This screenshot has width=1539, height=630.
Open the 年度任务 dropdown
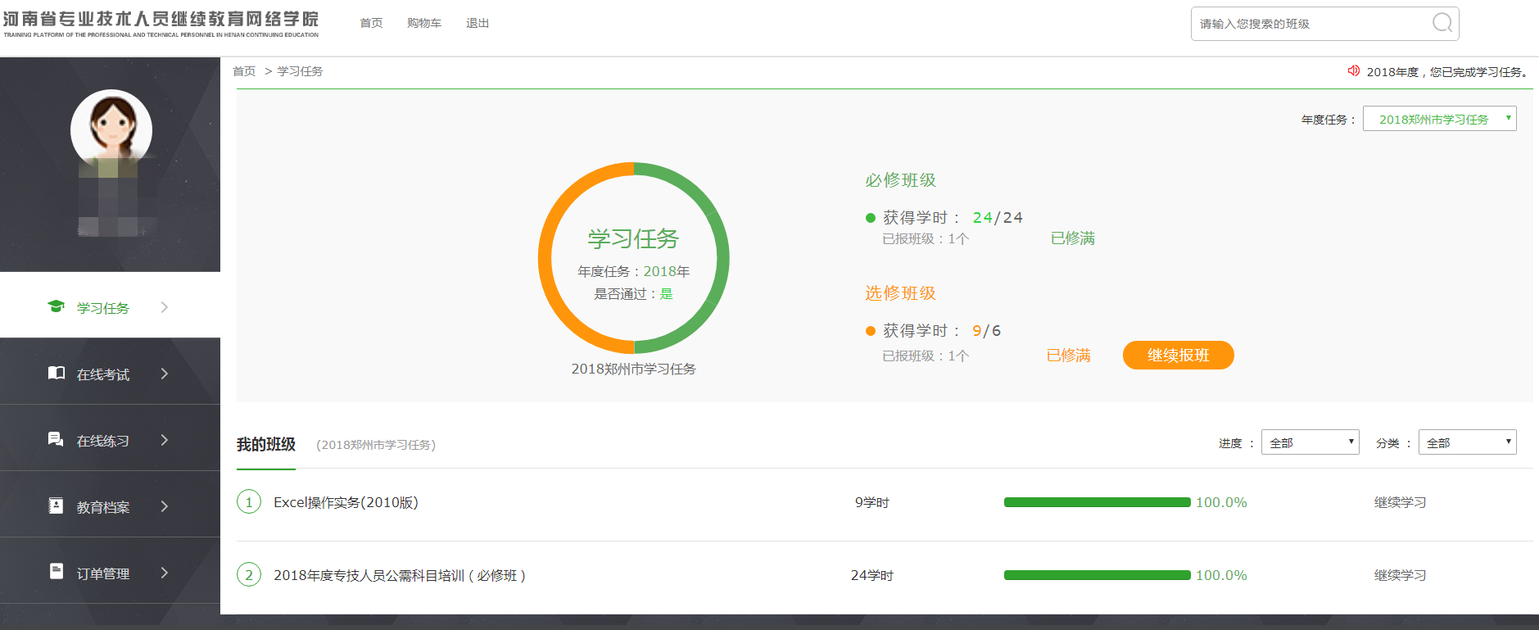point(1439,119)
